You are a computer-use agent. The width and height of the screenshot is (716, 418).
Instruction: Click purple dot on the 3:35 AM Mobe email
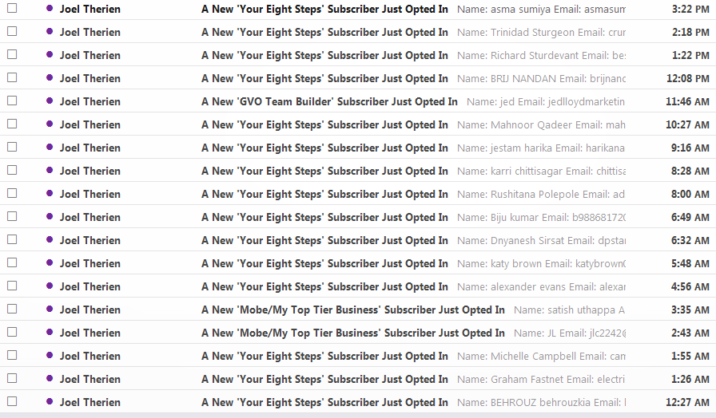tap(50, 309)
